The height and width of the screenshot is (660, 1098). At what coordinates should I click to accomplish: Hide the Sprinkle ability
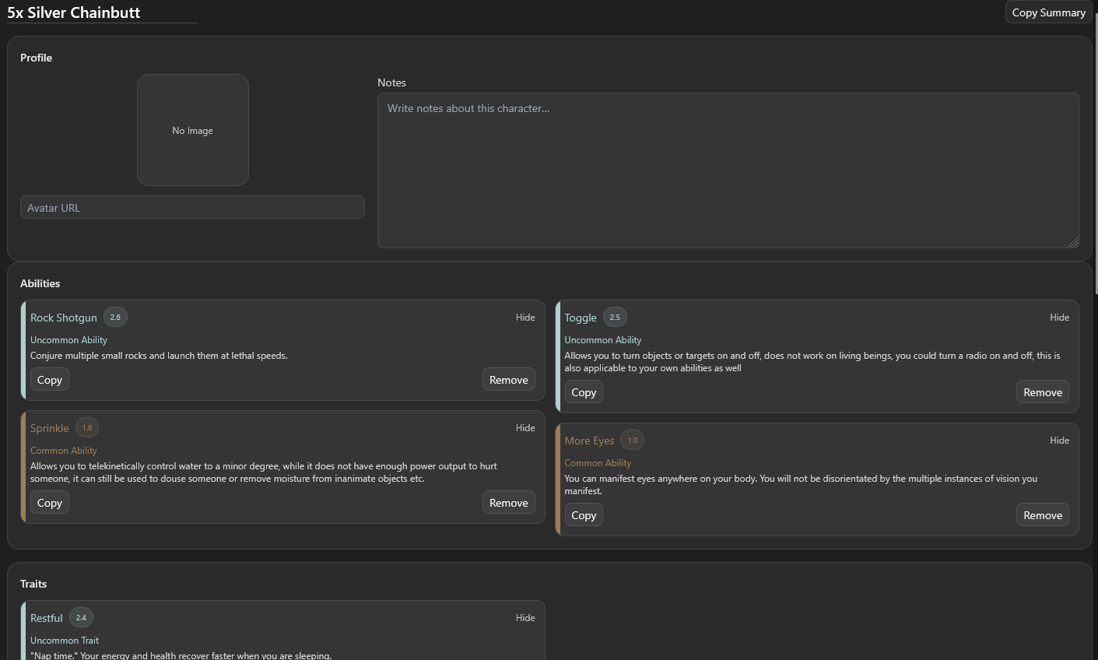(525, 428)
